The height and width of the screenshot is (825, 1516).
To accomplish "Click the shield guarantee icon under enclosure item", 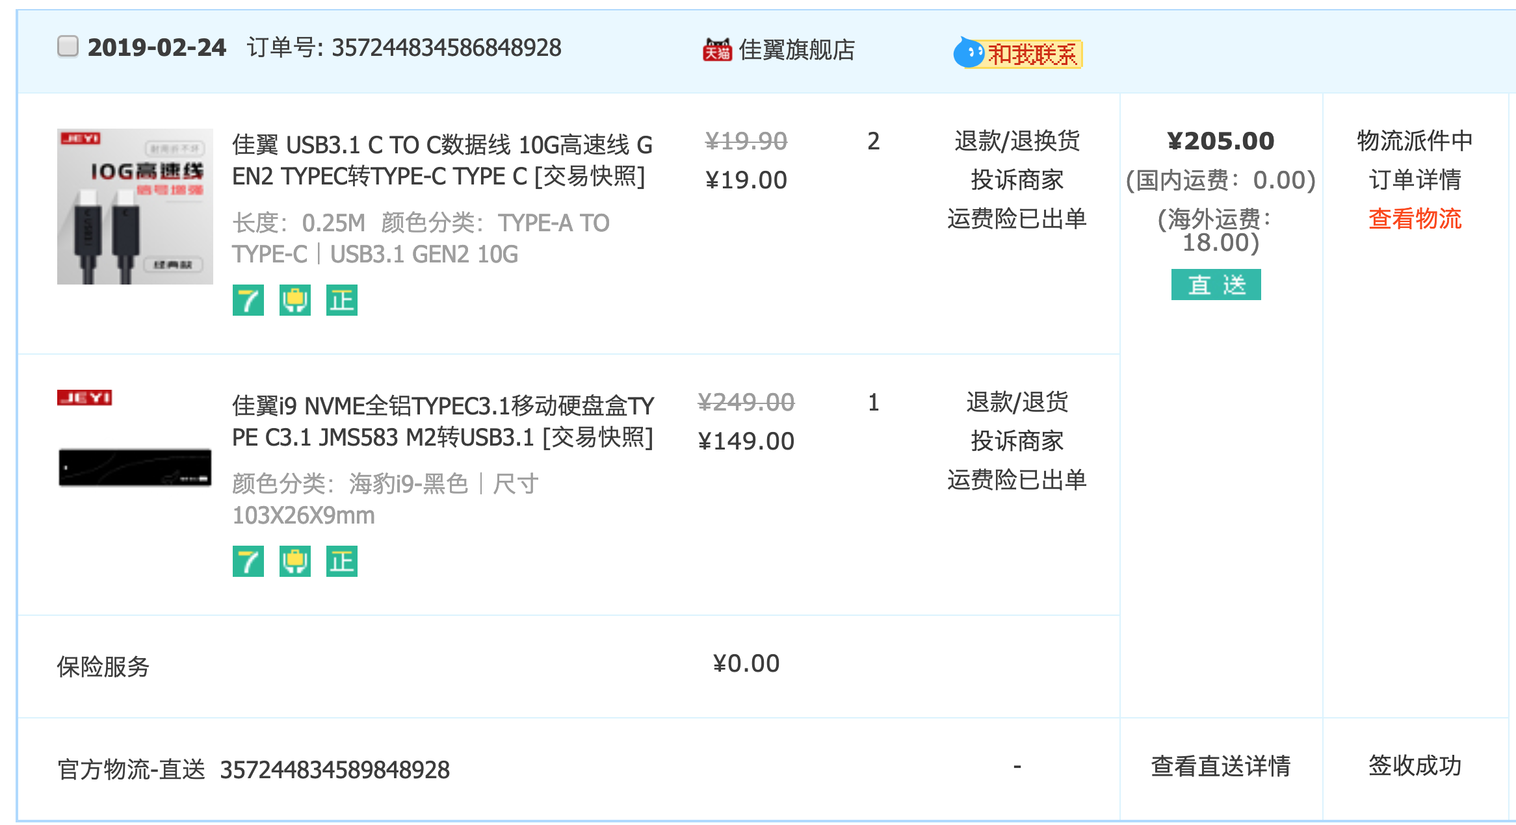I will coord(295,561).
